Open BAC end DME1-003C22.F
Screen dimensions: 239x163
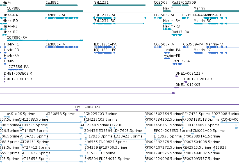tap(190, 74)
